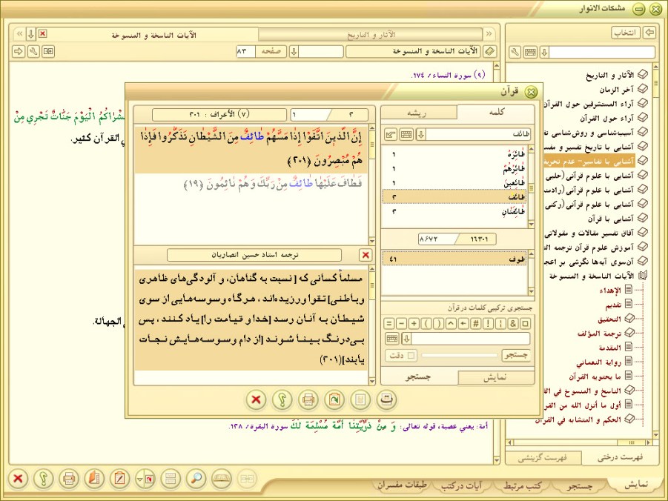
Task: Click the green arrow page icon in Quran dialog
Action: point(334,399)
